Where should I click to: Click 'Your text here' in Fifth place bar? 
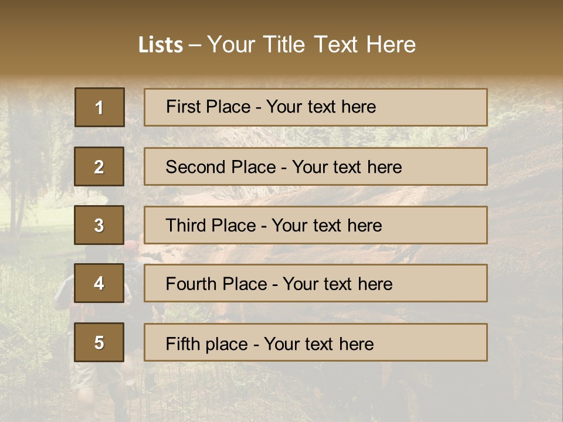pos(319,344)
